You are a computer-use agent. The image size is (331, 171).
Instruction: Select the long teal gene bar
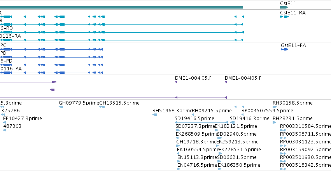point(122,7)
